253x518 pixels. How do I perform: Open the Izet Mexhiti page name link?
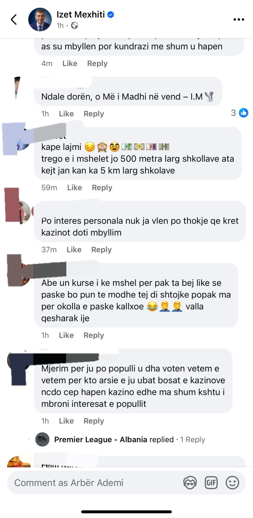pyautogui.click(x=81, y=15)
